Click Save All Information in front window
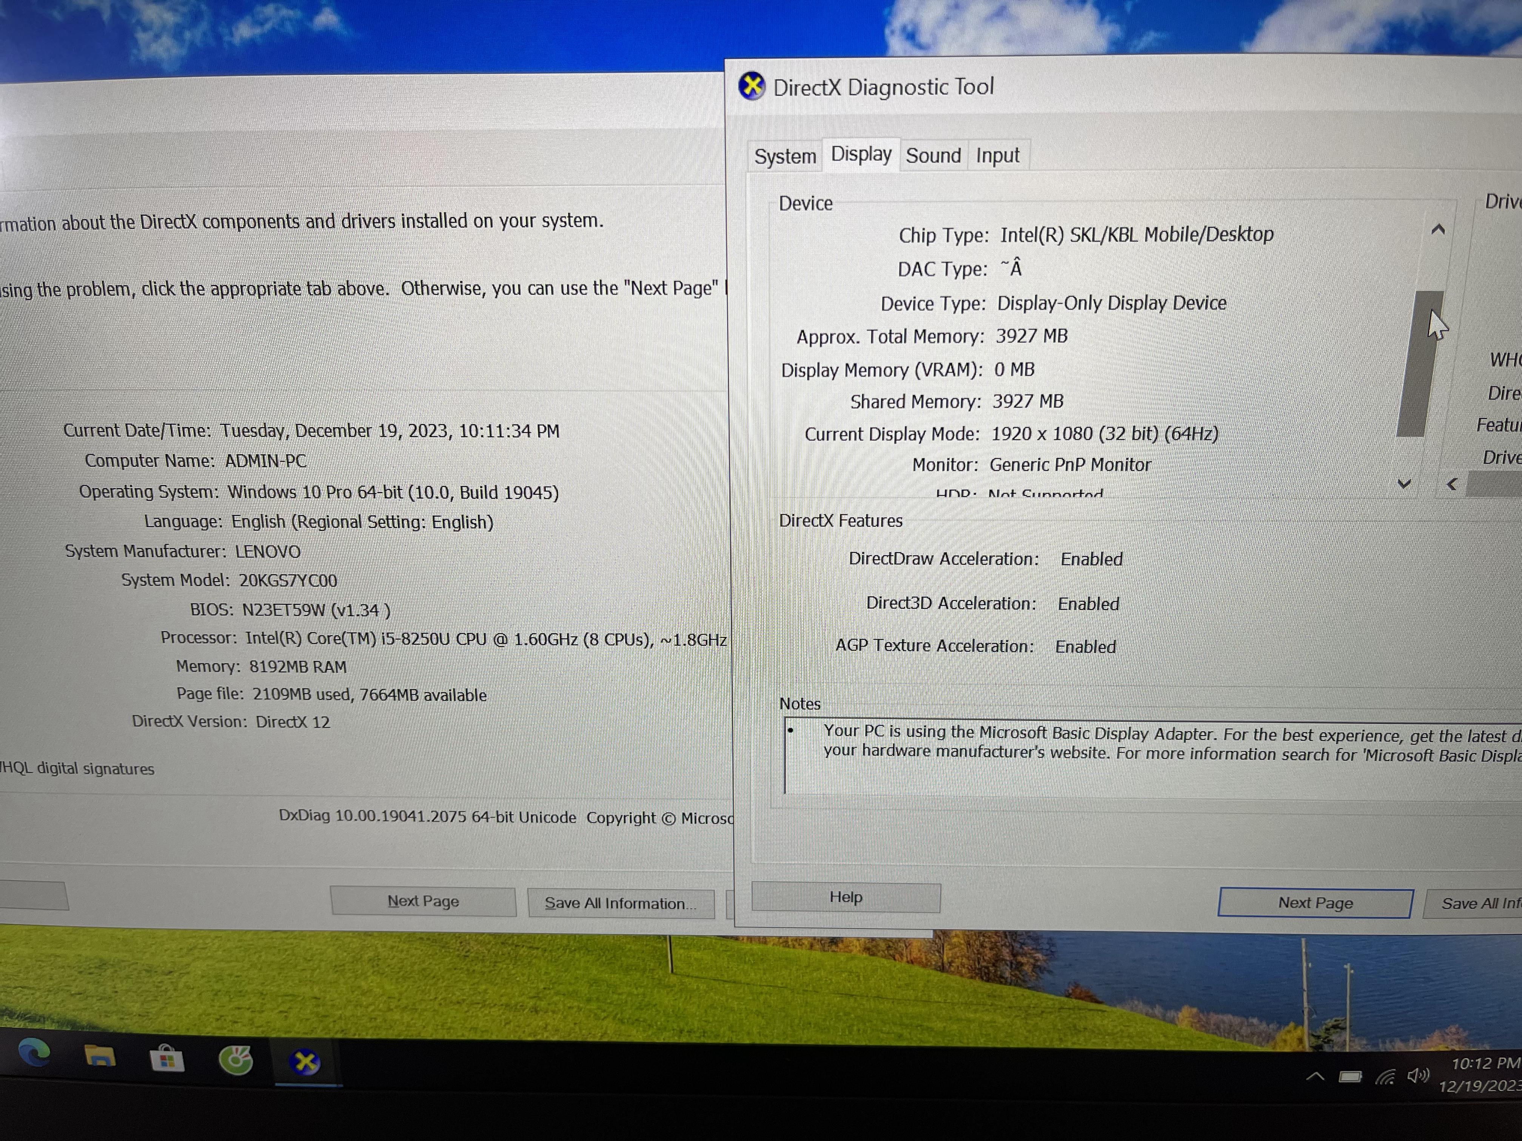 click(x=1473, y=903)
